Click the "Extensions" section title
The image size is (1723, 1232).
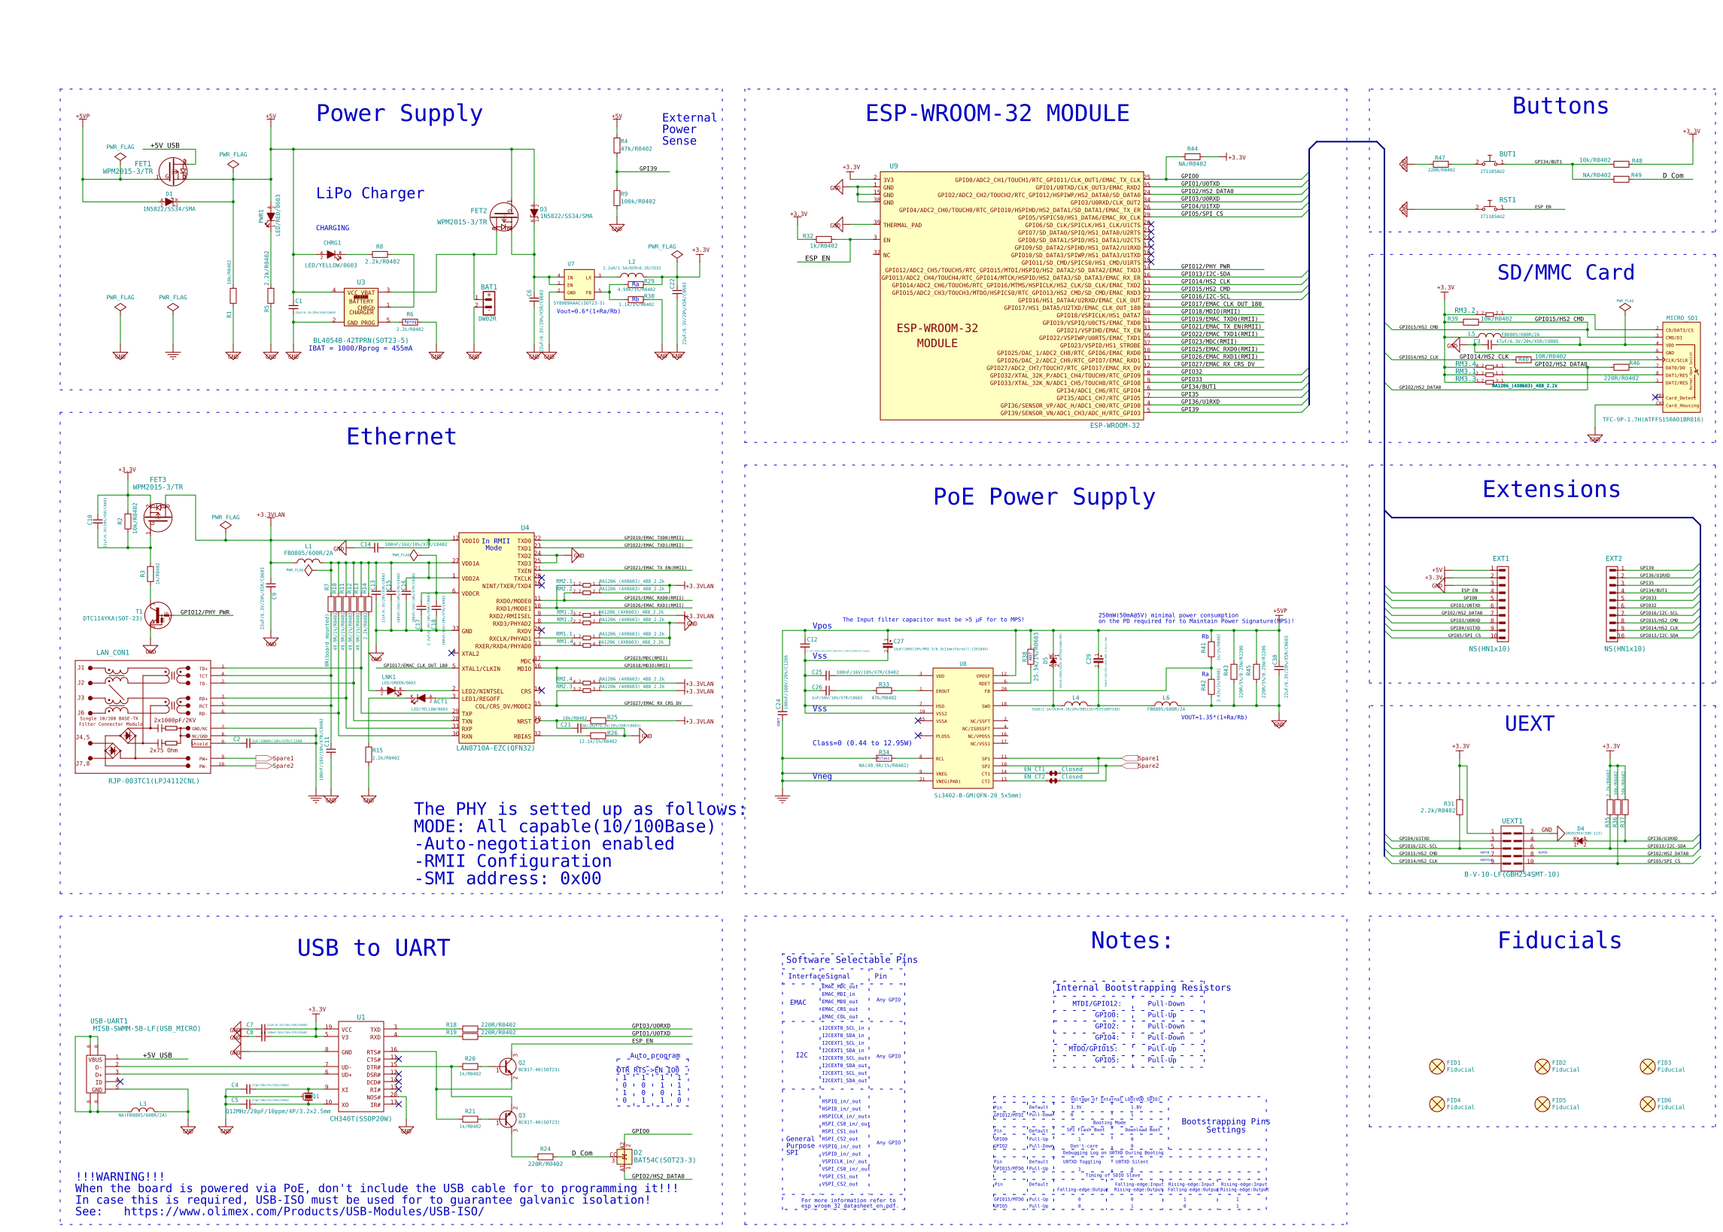coord(1551,490)
